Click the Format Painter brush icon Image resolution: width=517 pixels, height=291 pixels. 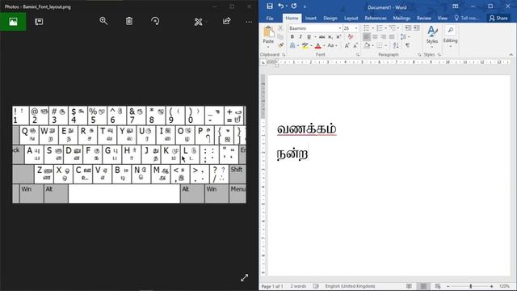[x=280, y=45]
